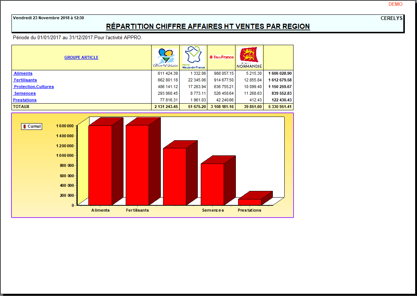Open the Aliments group link
This screenshot has height=296, width=417.
pos(23,73)
